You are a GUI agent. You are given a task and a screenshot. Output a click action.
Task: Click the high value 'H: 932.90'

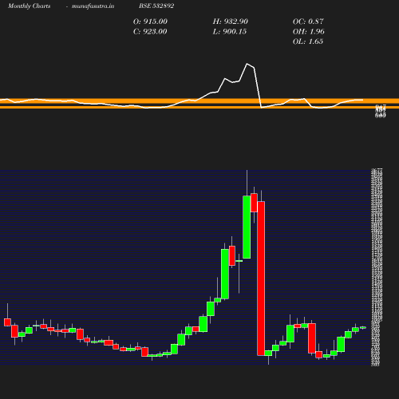(x=231, y=22)
